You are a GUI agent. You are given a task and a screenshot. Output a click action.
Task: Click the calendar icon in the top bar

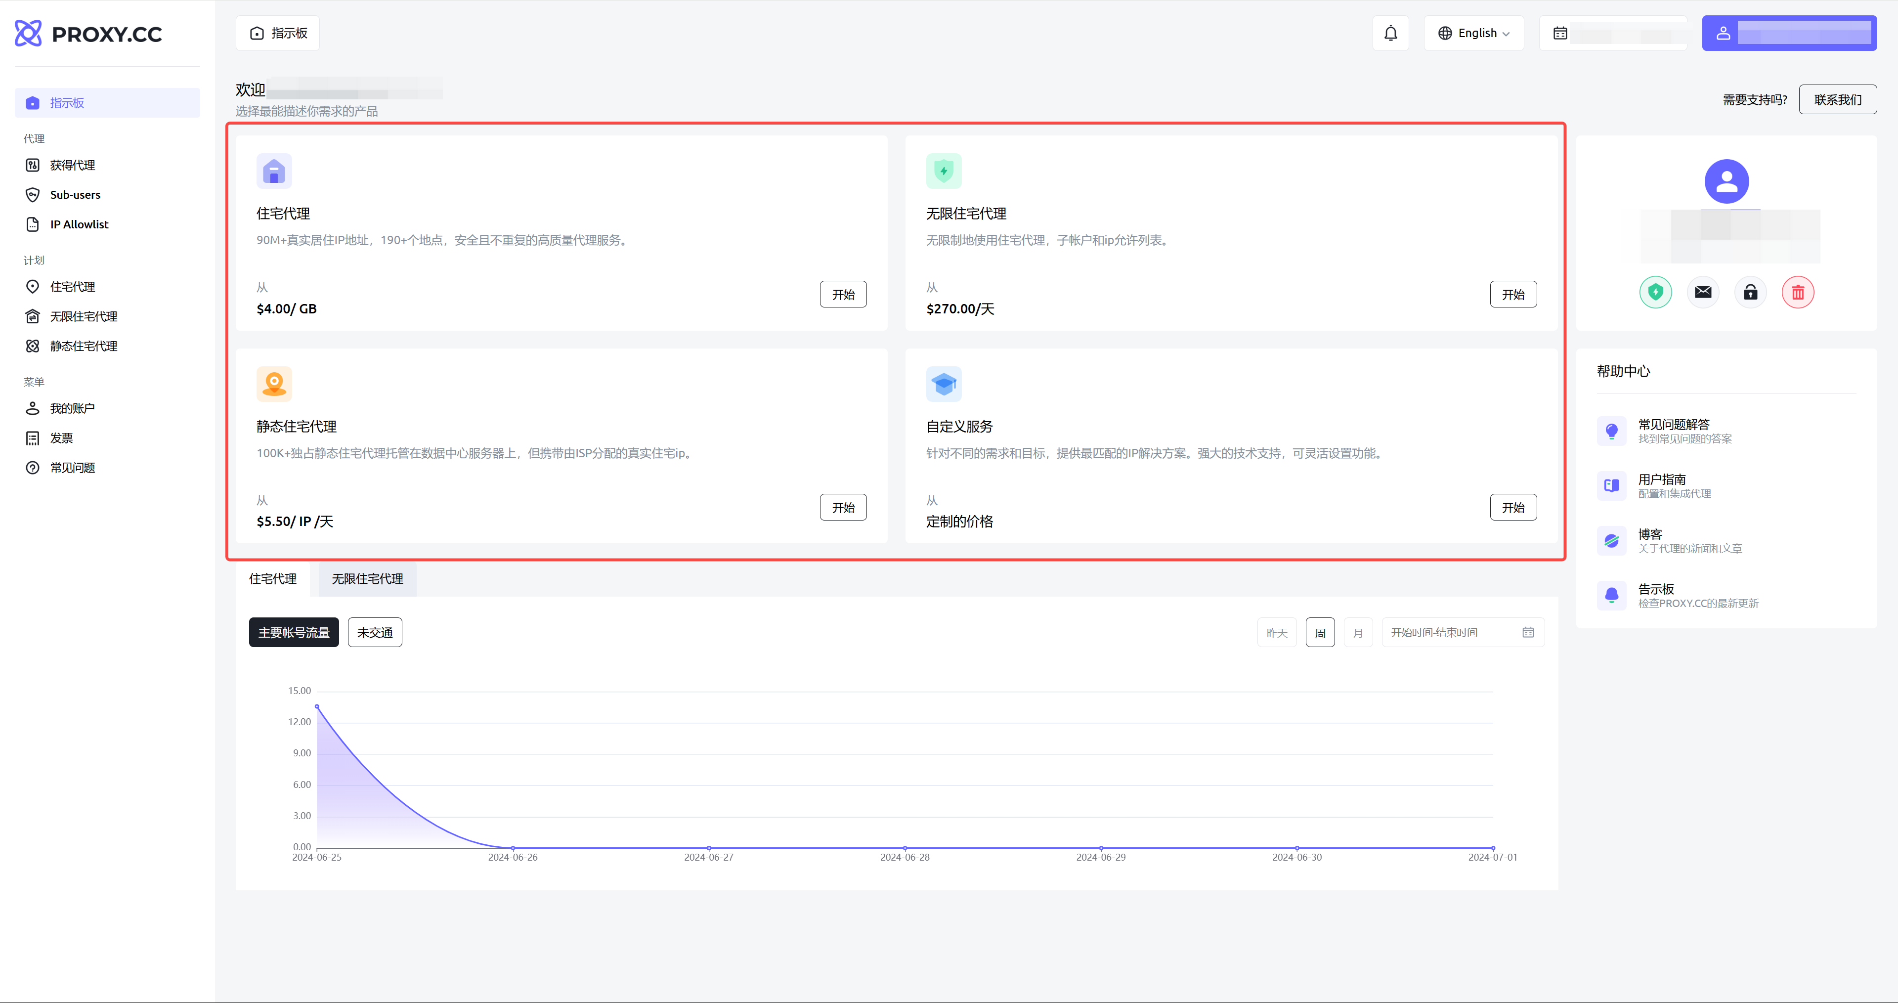(1560, 33)
